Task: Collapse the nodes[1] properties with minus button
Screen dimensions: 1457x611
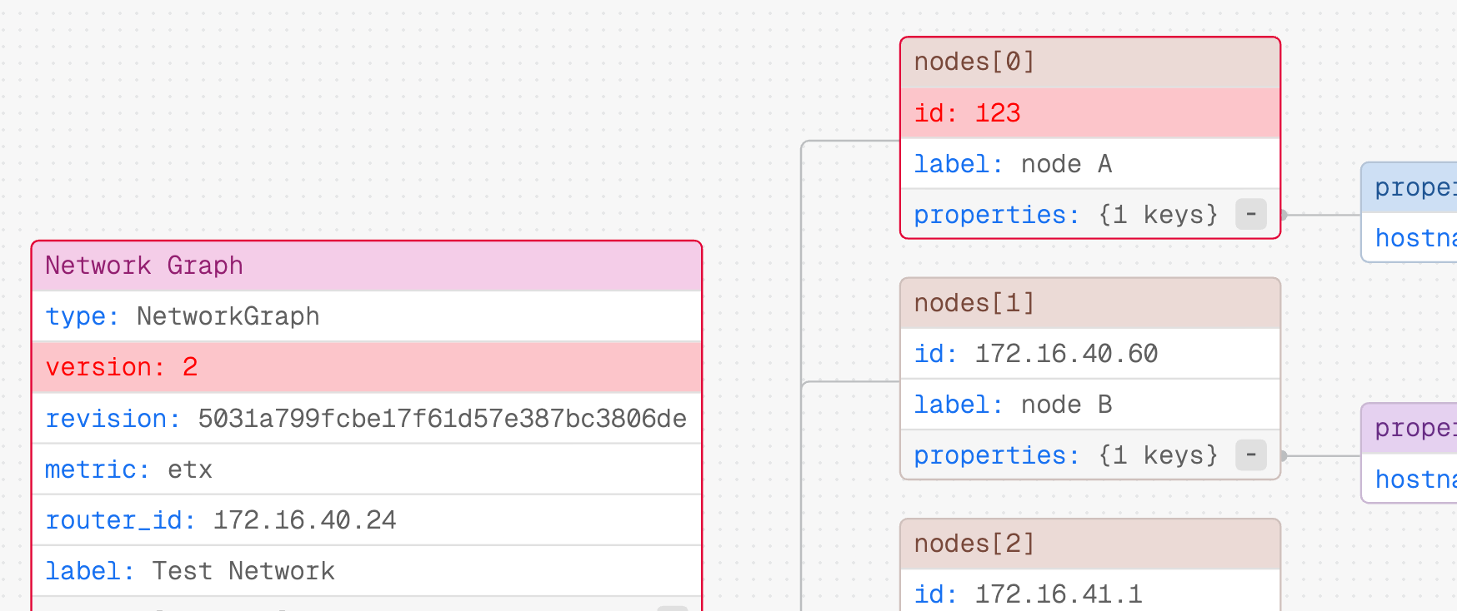Action: point(1250,455)
